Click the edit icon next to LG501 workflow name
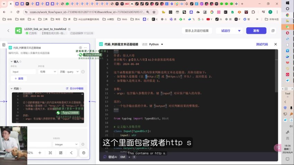Screen dimensions: 294x165 pyautogui.click(x=70, y=29)
